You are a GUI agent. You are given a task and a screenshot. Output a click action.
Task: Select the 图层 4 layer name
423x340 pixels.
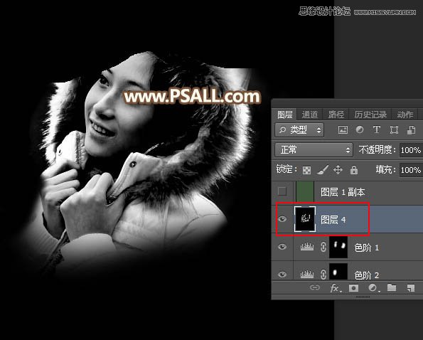(333, 220)
